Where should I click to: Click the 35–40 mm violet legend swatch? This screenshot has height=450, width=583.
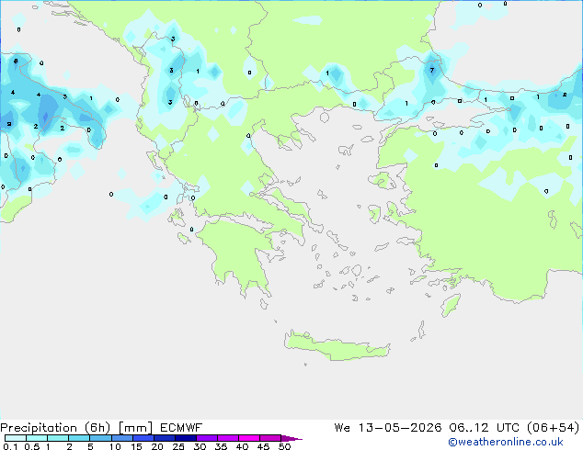point(228,438)
